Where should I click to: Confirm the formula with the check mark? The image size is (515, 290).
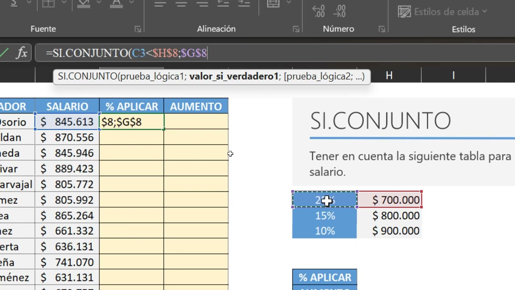(x=3, y=53)
